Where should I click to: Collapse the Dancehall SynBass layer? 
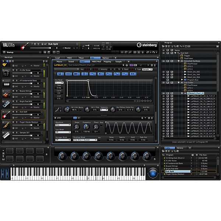pos(179,61)
